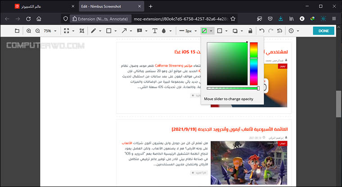Expand the note callout options arrow
The width and height of the screenshot is (342, 187).
(x=146, y=31)
